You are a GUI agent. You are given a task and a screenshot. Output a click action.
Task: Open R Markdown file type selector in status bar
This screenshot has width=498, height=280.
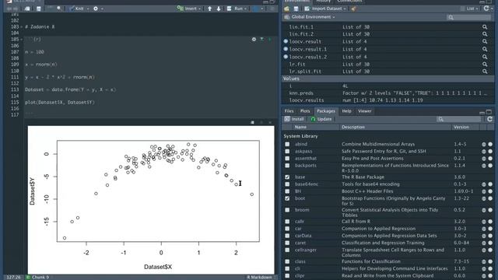click(261, 277)
